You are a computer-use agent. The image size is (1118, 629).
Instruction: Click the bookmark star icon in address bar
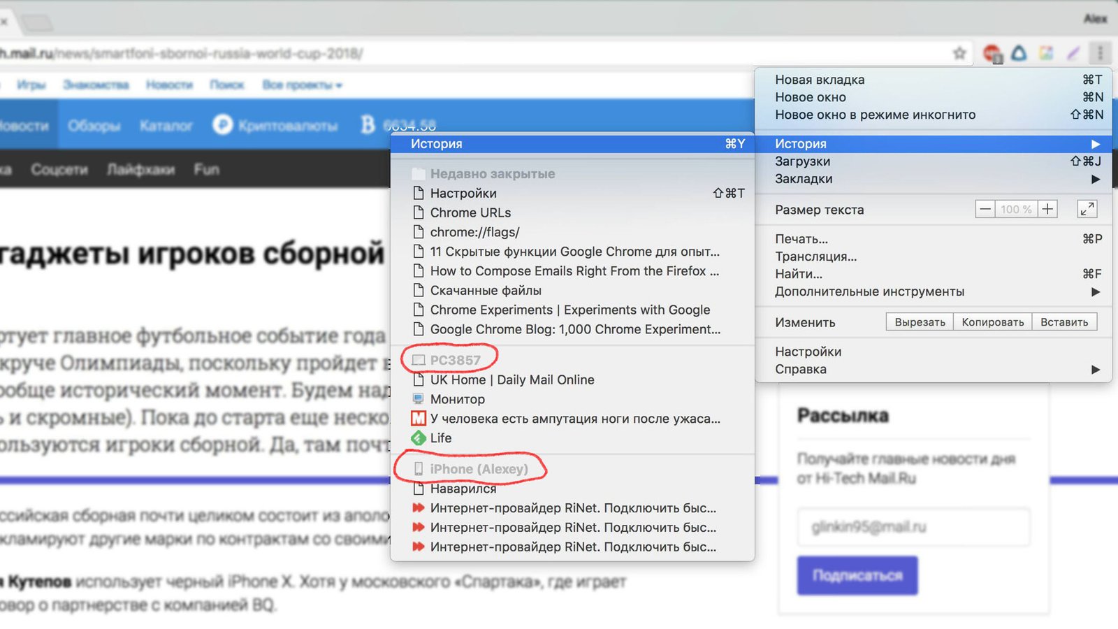959,53
